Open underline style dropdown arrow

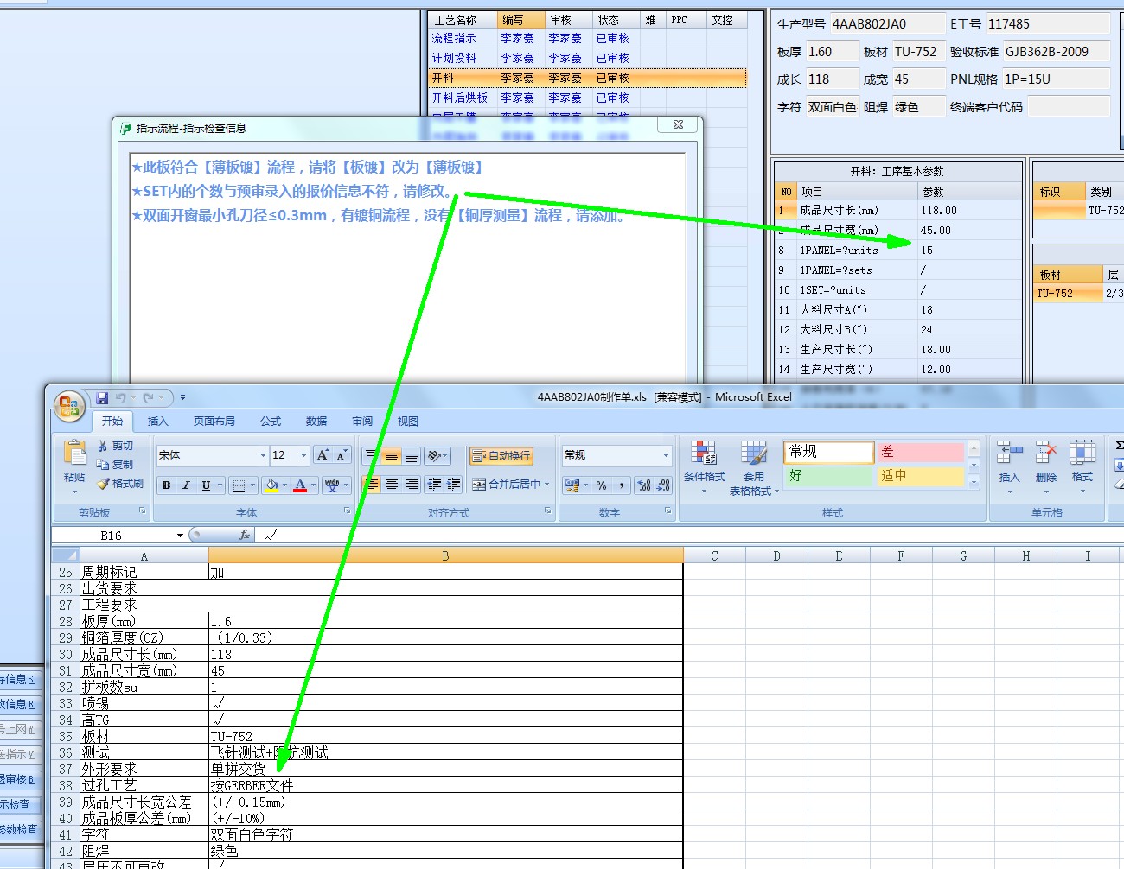[x=220, y=485]
